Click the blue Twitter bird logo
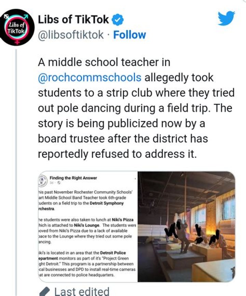This screenshot has height=296, width=246. [227, 18]
